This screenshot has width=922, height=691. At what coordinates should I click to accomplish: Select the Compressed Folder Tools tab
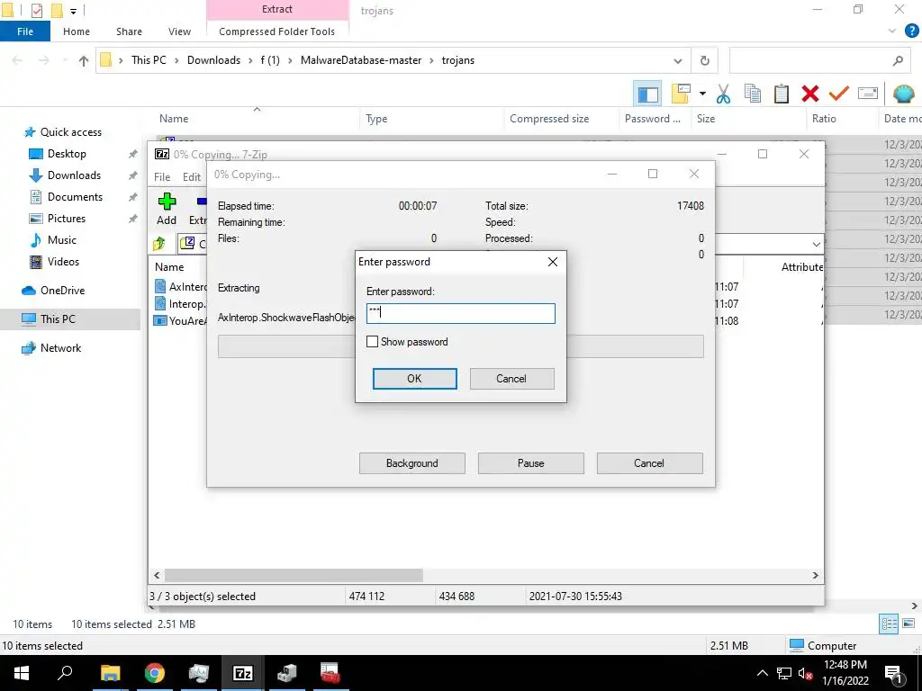coord(277,31)
